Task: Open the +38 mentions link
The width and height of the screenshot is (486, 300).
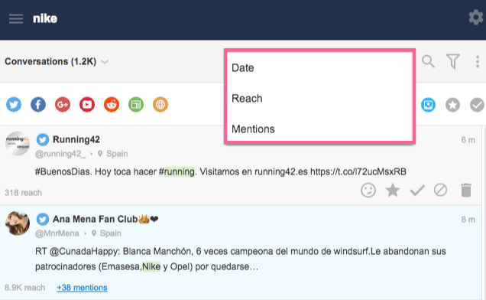Action: tap(82, 288)
